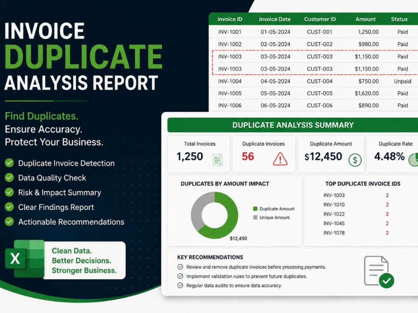Click the CUST-001 cell
418x313 pixels.
[x=320, y=32]
